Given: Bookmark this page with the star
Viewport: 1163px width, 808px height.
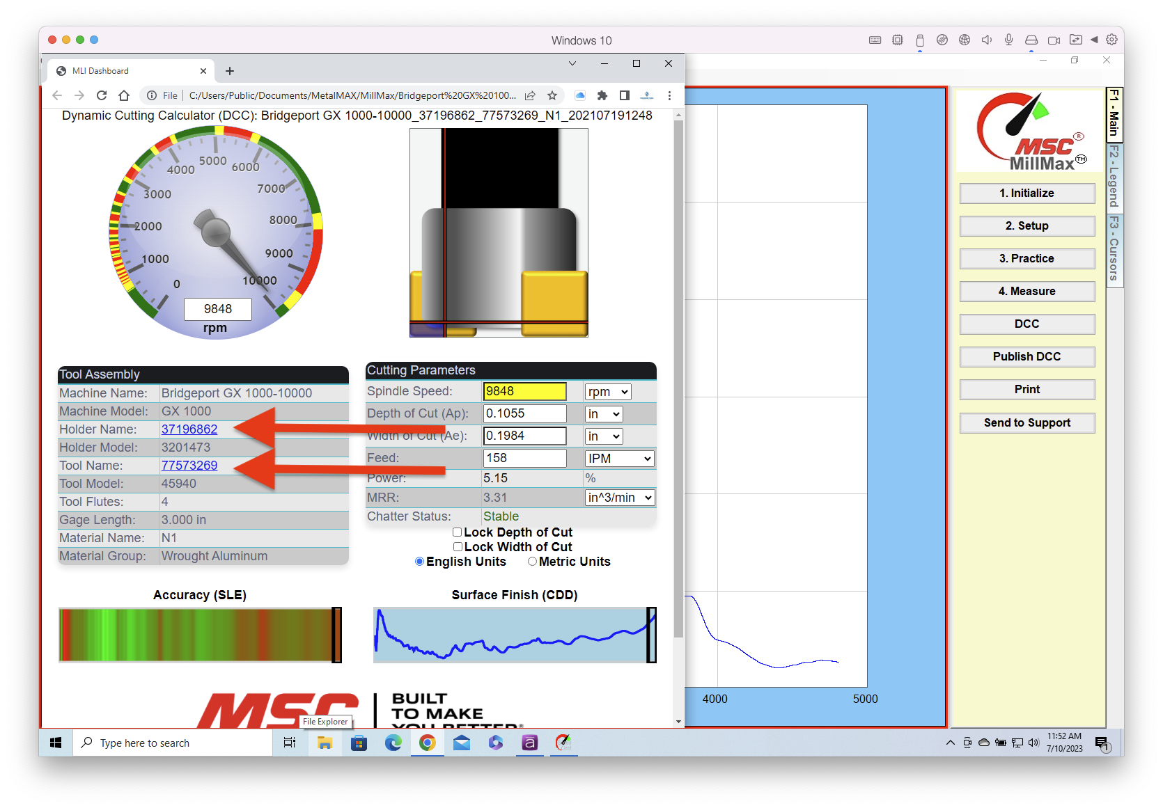Looking at the screenshot, I should coord(552,95).
